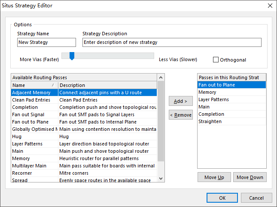Select Completion in the strategy passes list
The image size is (277, 207).
tap(231, 114)
